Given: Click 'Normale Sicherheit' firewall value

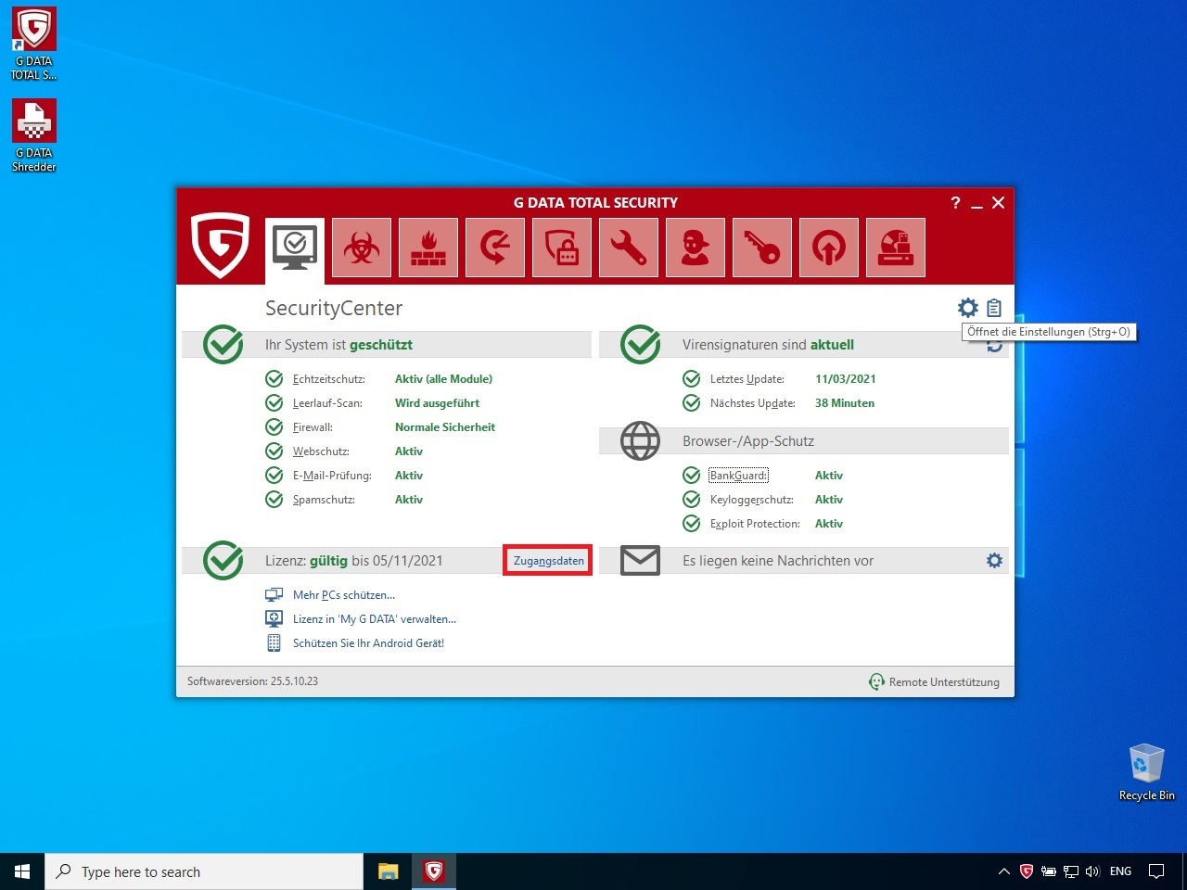Looking at the screenshot, I should [x=445, y=427].
